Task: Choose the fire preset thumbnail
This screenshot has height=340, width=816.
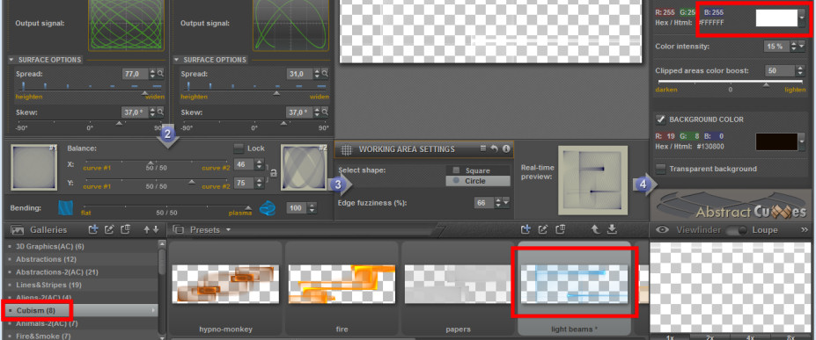Action: click(x=342, y=284)
